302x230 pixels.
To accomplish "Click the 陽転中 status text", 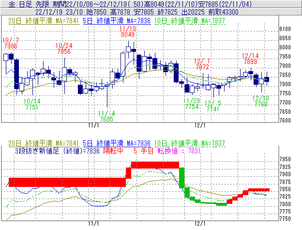I will pyautogui.click(x=113, y=151).
